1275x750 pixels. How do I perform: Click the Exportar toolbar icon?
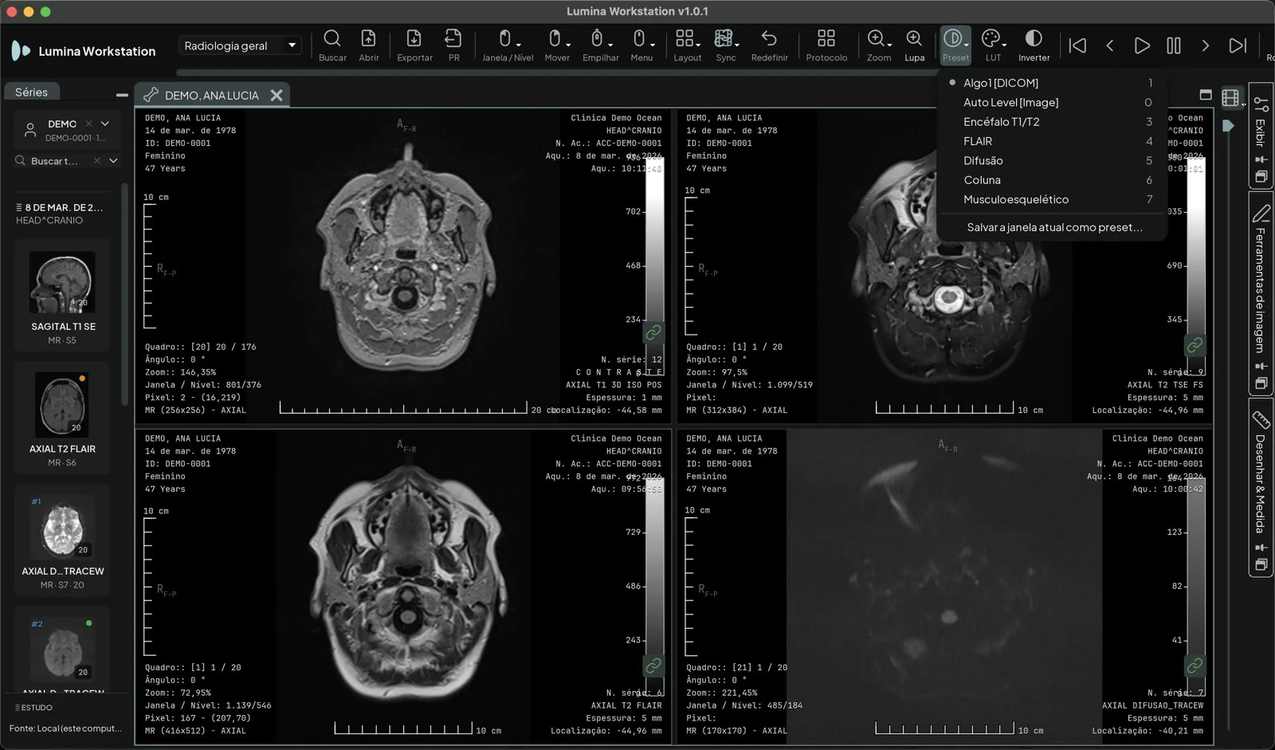click(414, 45)
